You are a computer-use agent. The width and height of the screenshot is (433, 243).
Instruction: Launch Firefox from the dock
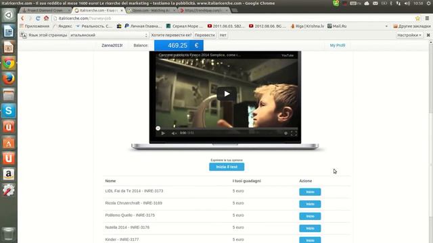pyautogui.click(x=9, y=79)
